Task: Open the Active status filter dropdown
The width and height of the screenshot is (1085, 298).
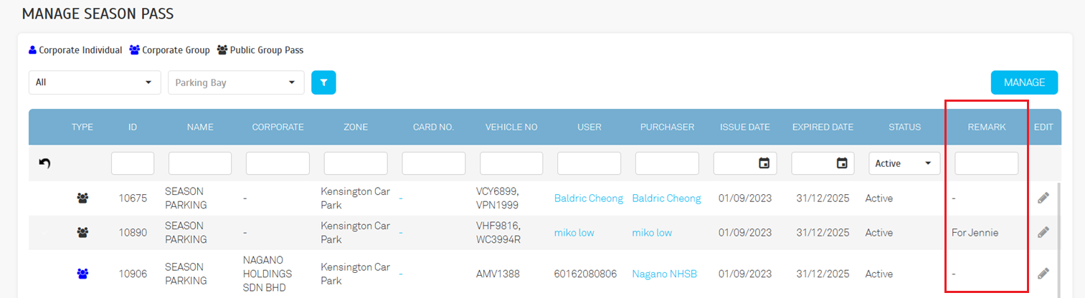Action: pos(904,163)
